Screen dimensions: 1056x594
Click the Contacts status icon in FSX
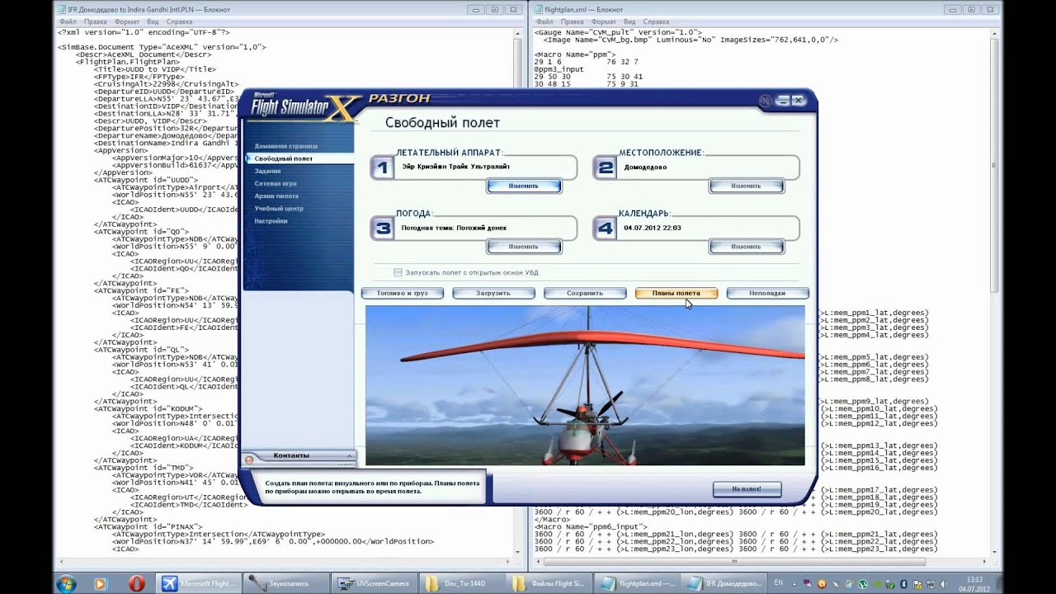(249, 459)
